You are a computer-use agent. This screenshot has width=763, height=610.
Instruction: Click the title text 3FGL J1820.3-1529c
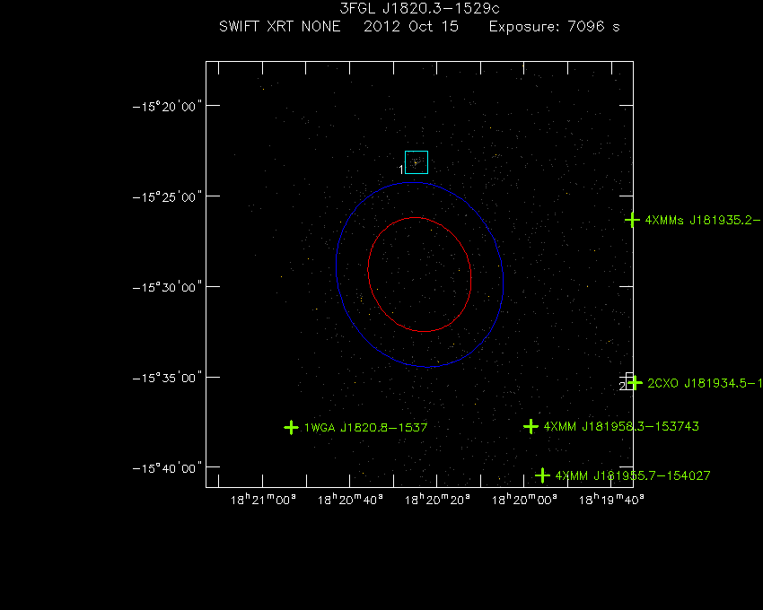click(419, 9)
